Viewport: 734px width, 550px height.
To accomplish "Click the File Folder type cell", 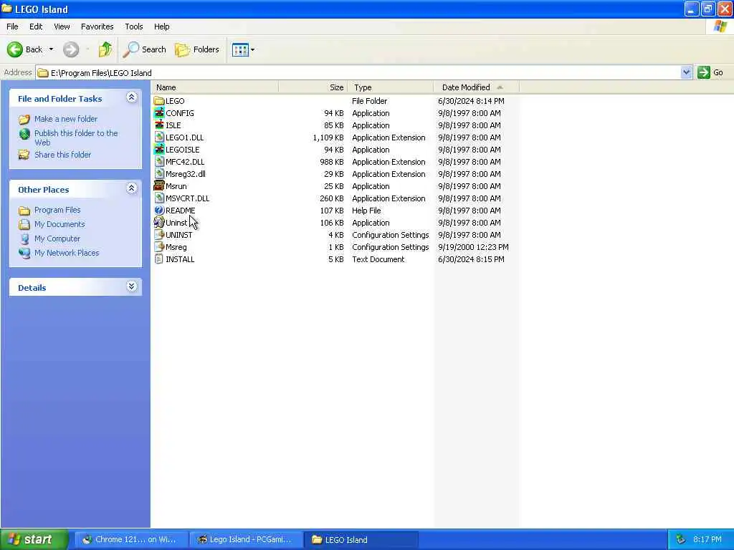I will (x=369, y=101).
